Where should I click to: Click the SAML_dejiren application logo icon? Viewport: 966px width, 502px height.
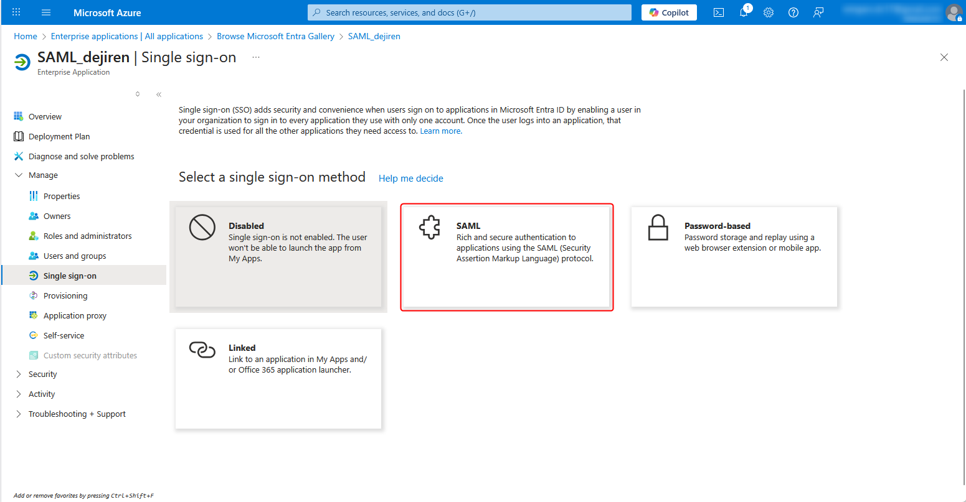[x=22, y=62]
